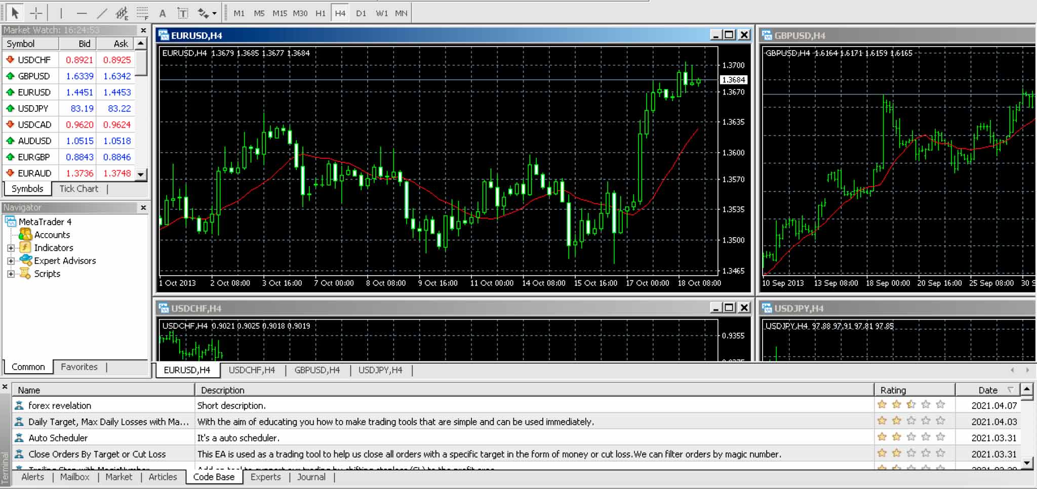Switch timeframe to M1

pyautogui.click(x=239, y=13)
